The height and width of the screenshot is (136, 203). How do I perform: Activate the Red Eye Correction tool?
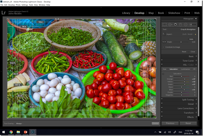(175, 24)
